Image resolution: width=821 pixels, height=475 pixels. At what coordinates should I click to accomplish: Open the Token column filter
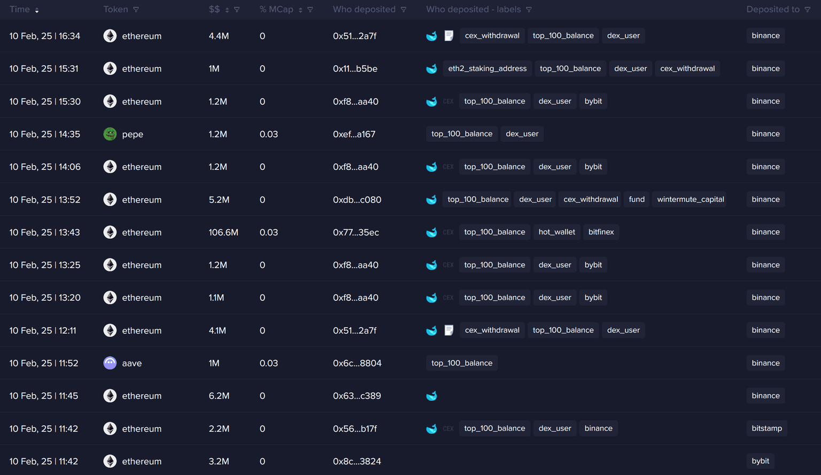136,10
